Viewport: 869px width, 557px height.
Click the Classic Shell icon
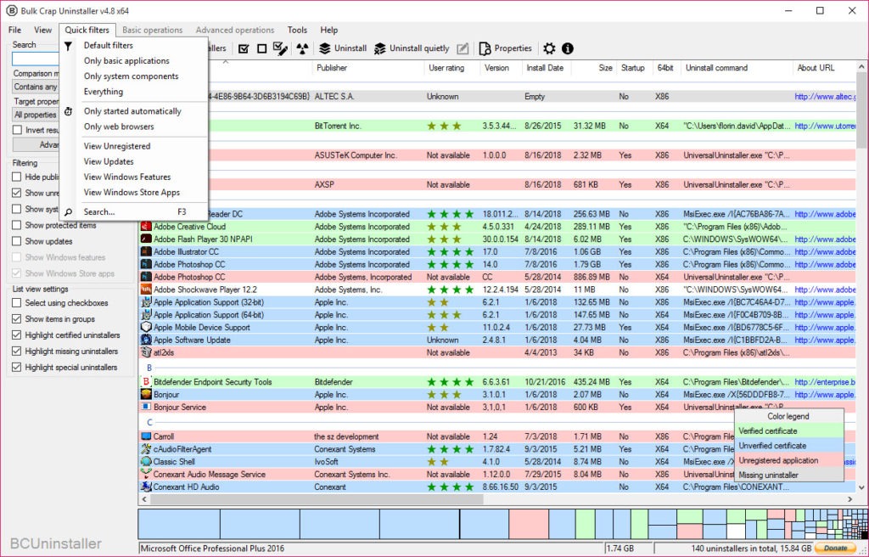click(x=146, y=462)
